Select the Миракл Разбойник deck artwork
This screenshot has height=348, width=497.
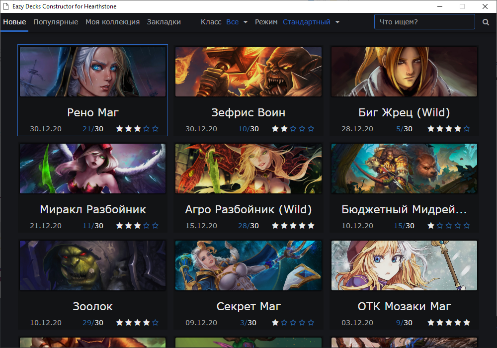92,169
